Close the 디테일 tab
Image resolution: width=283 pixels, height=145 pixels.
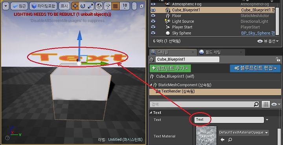pyautogui.click(x=193, y=52)
